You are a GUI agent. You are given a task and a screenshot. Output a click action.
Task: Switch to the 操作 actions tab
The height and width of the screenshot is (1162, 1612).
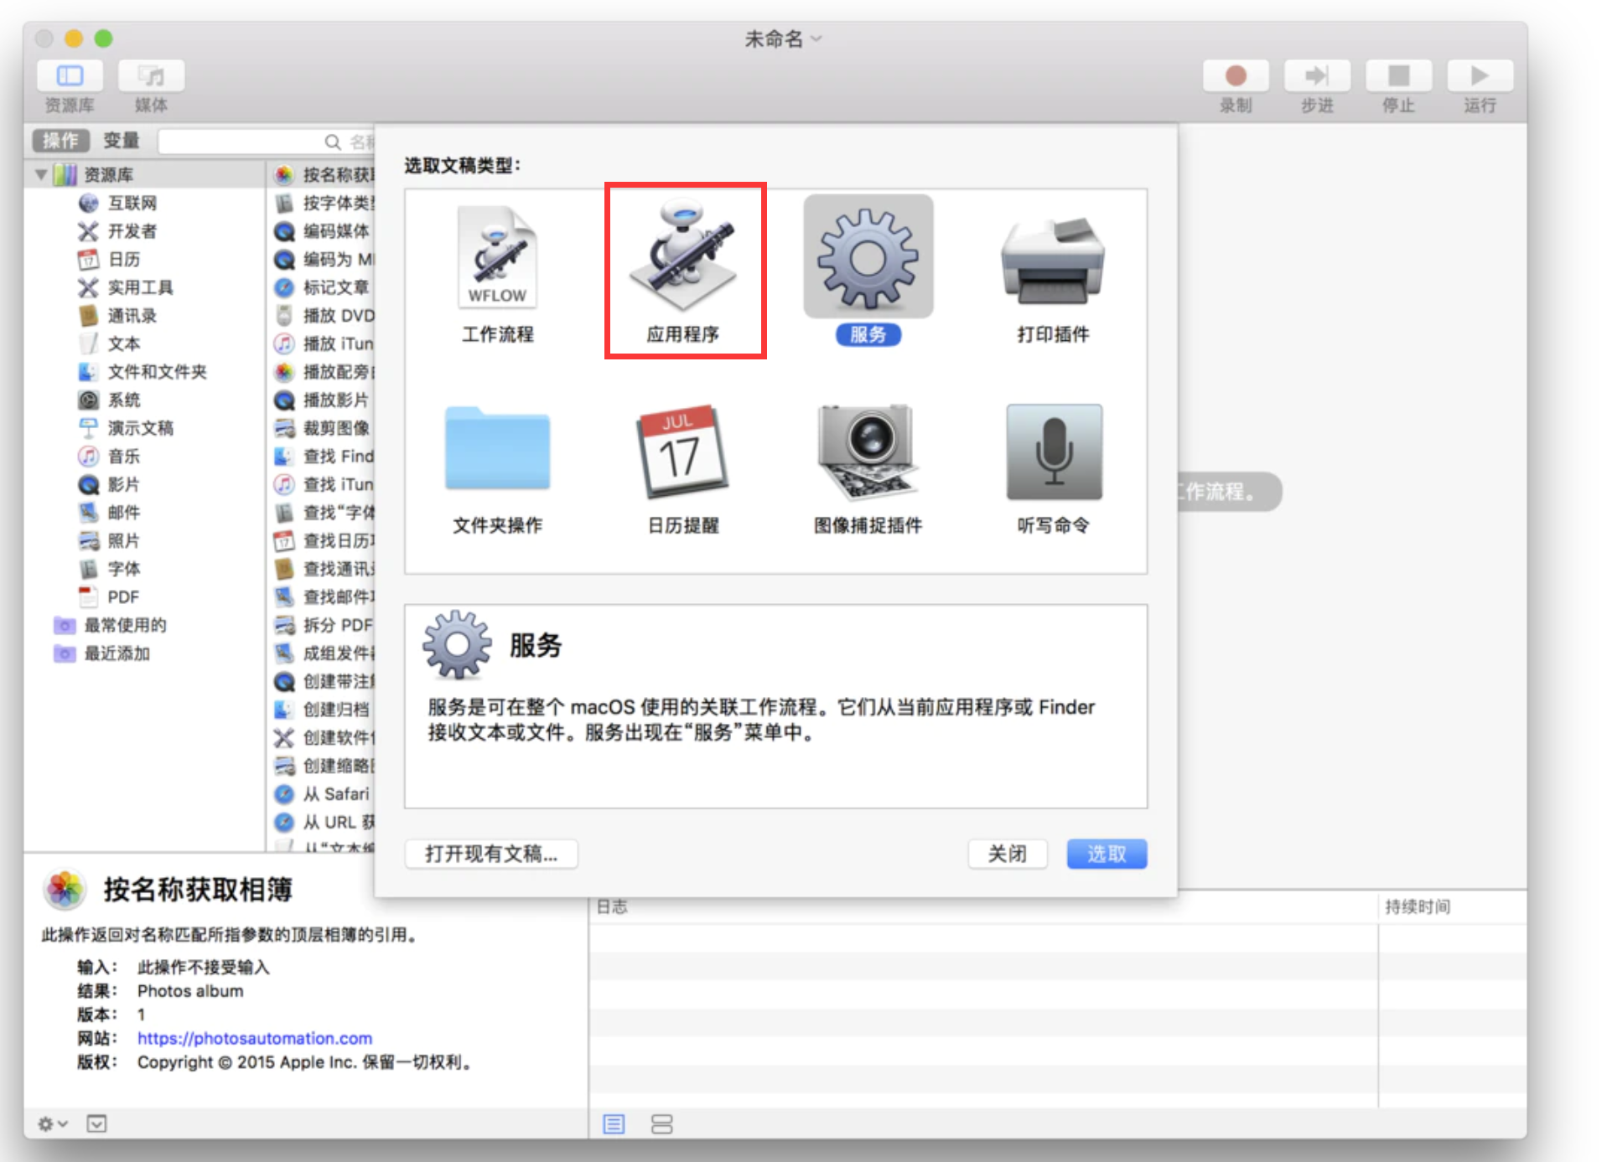pos(60,141)
